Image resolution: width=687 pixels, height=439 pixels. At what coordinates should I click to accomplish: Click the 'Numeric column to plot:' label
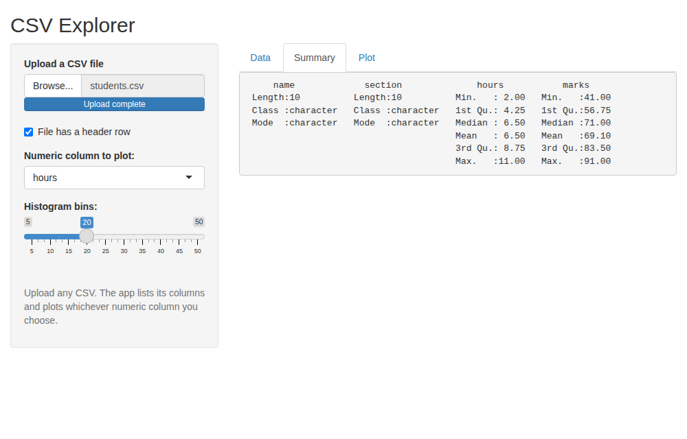click(x=79, y=156)
